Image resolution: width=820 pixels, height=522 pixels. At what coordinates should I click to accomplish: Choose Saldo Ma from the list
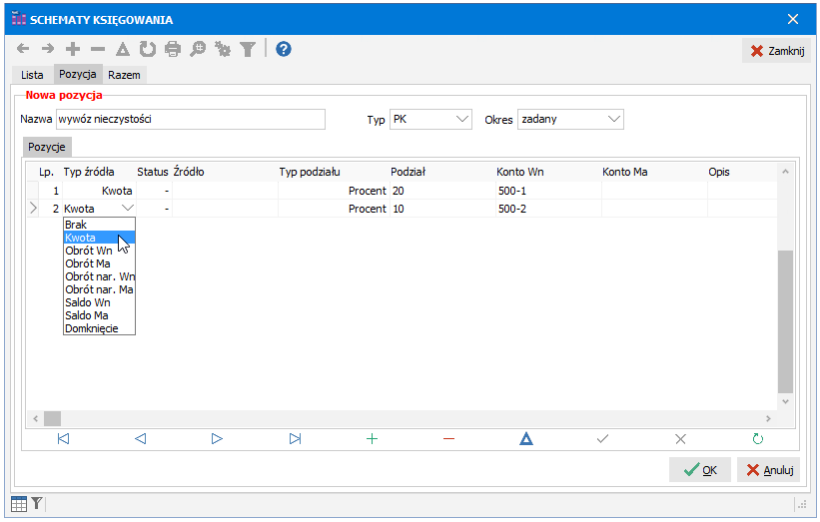99,315
